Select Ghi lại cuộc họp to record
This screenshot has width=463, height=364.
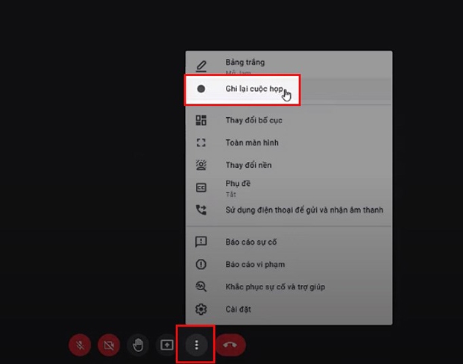coord(253,89)
